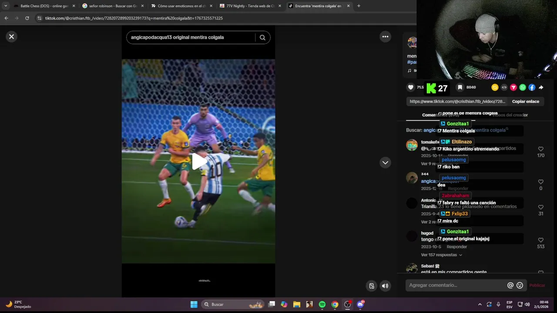Open Copilot icon in taskbar

point(284,304)
